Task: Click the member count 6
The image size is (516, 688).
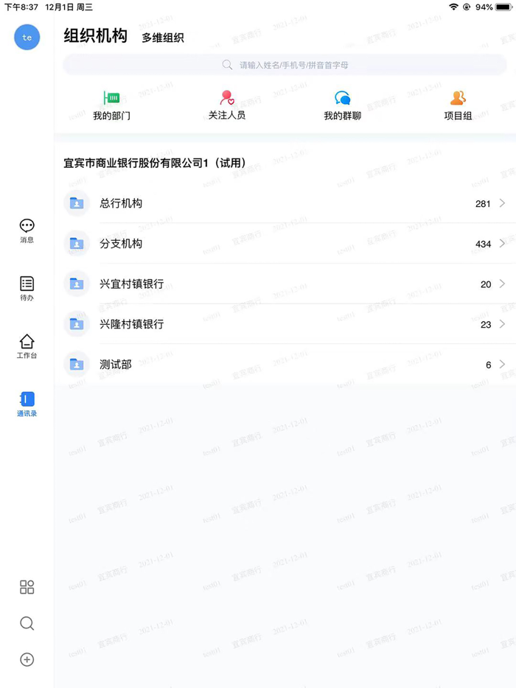Action: [488, 365]
